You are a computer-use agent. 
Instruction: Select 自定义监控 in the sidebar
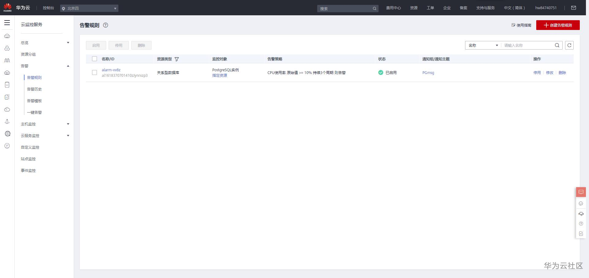tap(30, 147)
